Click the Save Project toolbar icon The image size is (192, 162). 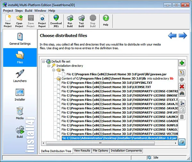coord(31,21)
